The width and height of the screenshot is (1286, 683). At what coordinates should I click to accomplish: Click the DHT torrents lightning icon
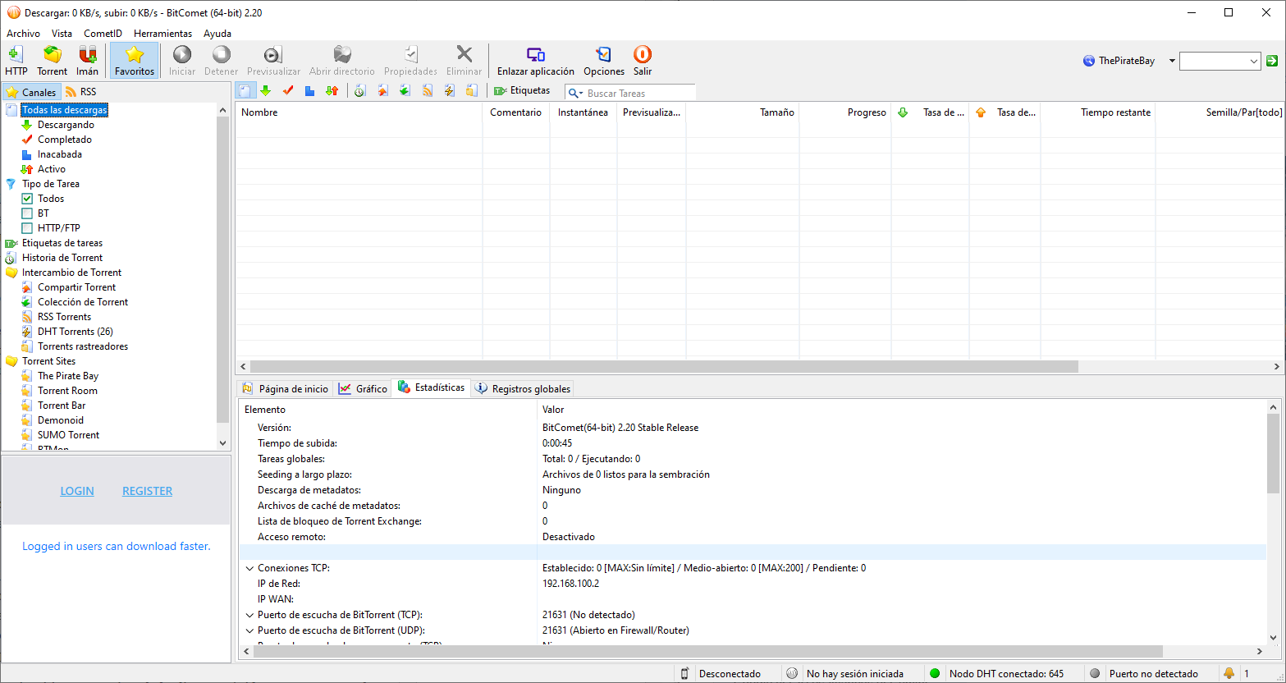449,91
